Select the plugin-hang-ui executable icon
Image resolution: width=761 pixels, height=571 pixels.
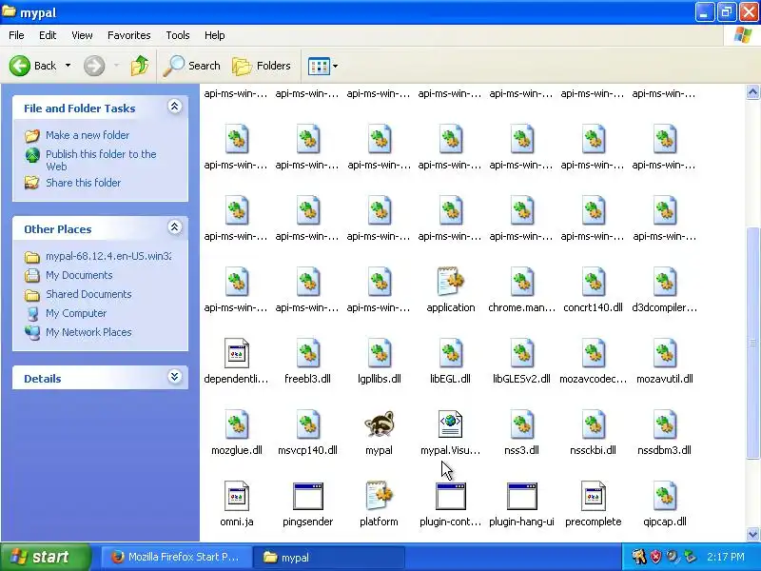[521, 496]
